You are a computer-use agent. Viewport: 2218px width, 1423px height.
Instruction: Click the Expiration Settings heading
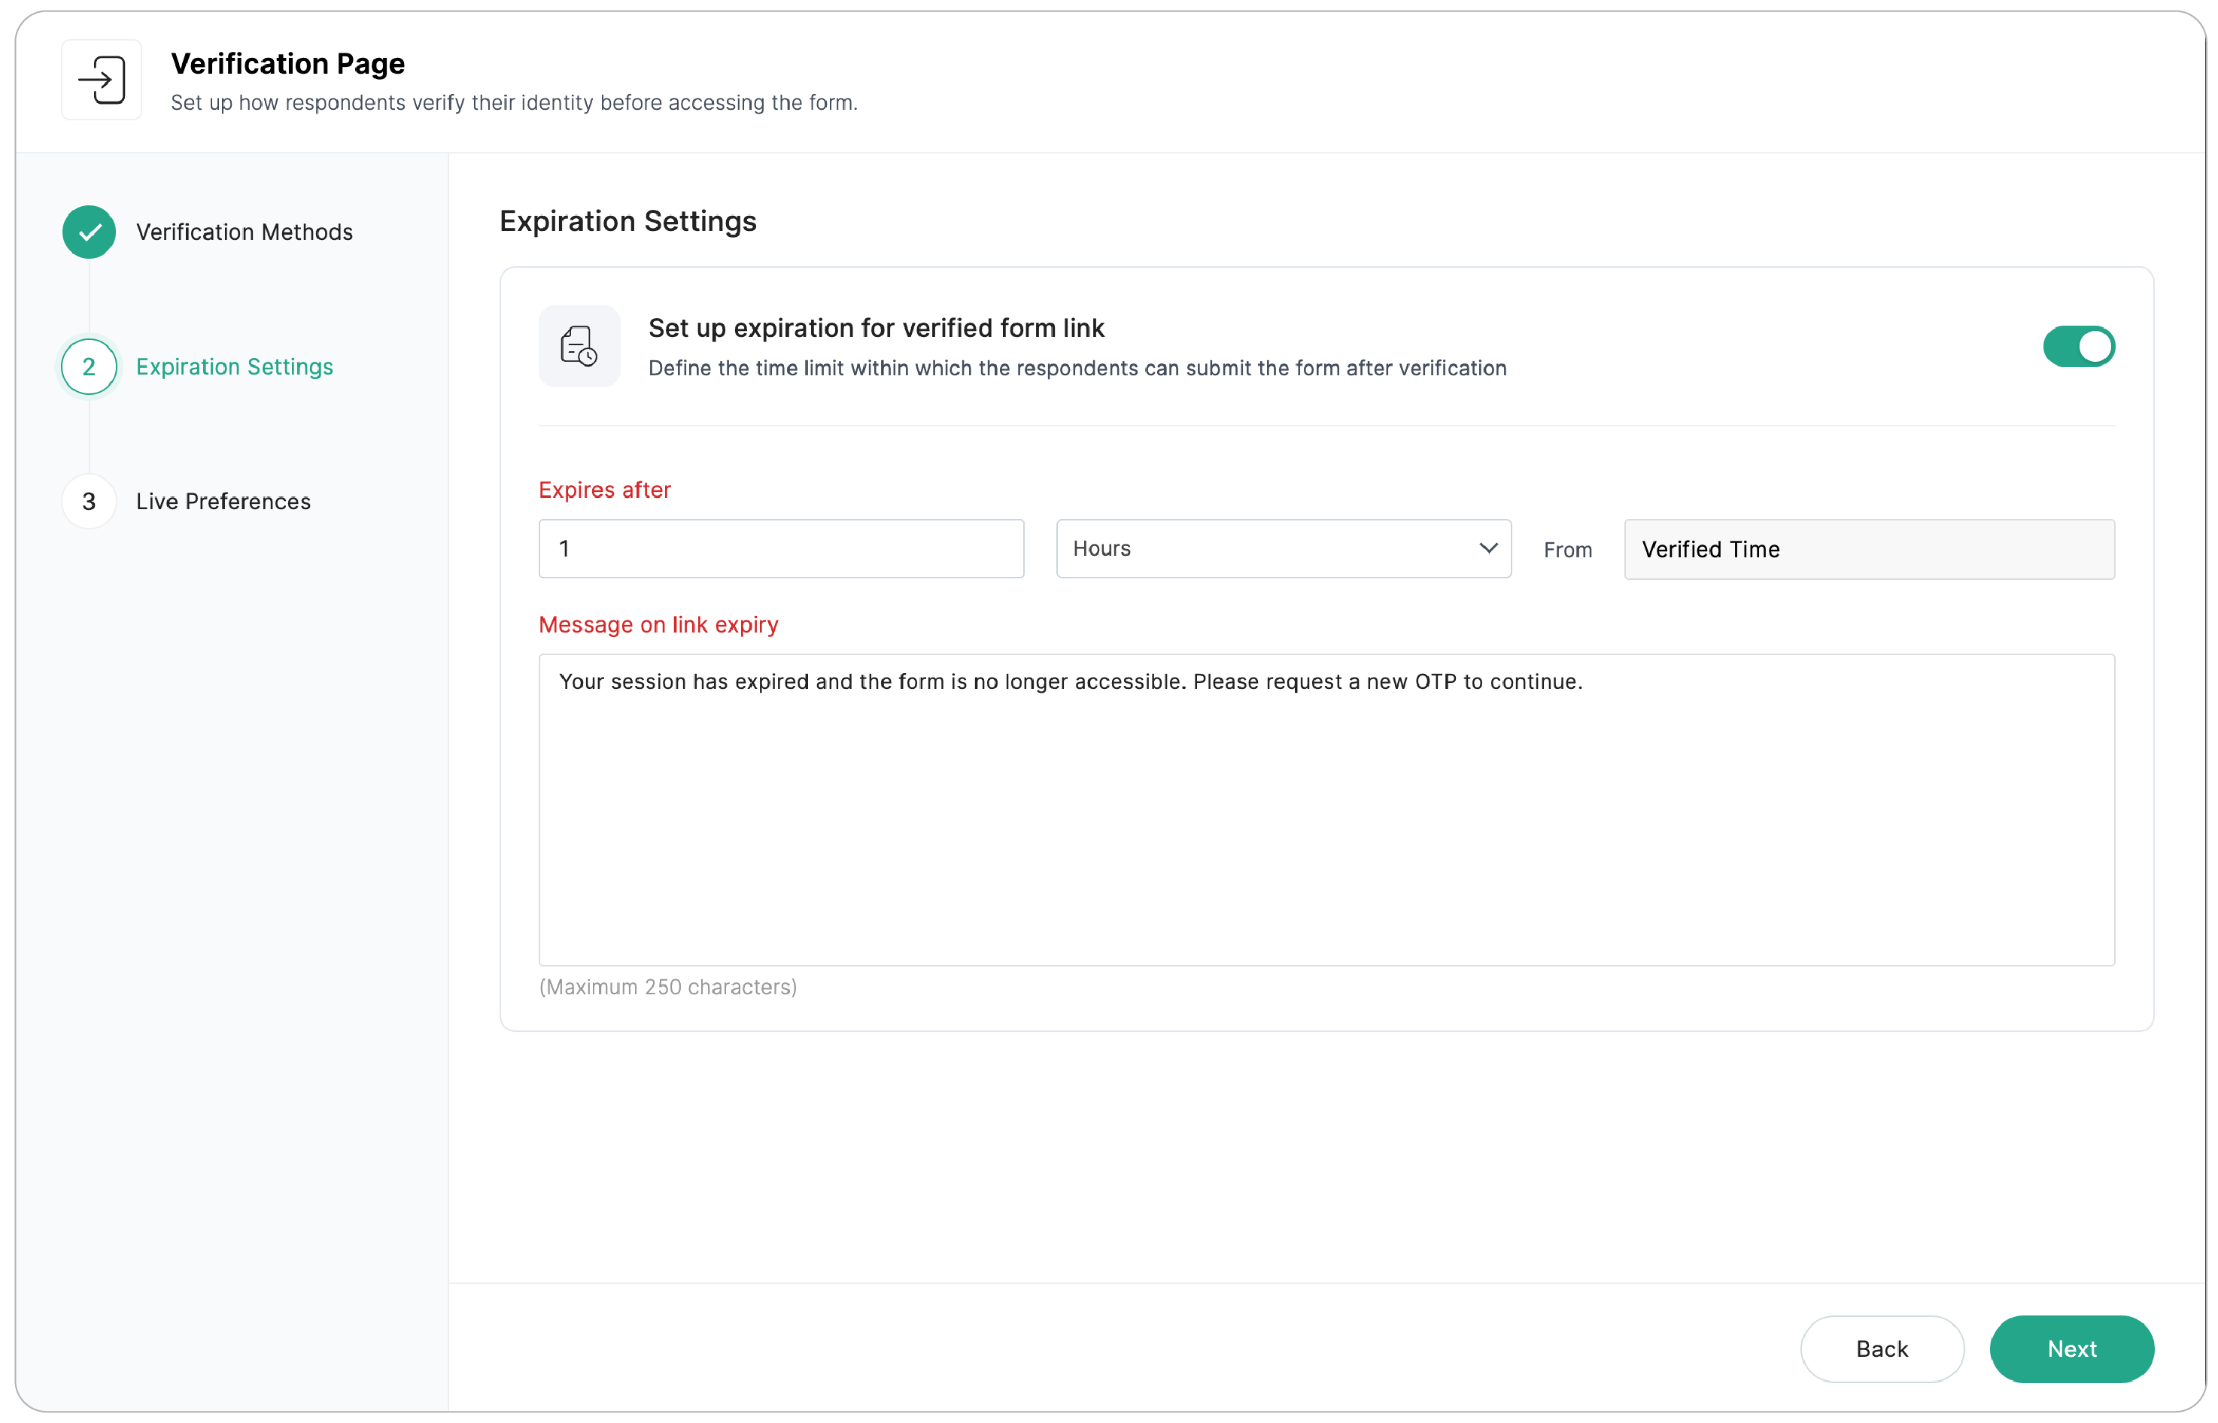(x=628, y=222)
